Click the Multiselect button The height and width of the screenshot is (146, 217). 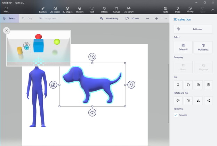point(203,47)
